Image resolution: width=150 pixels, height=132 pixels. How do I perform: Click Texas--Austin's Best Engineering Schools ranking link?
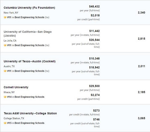(29, 71)
